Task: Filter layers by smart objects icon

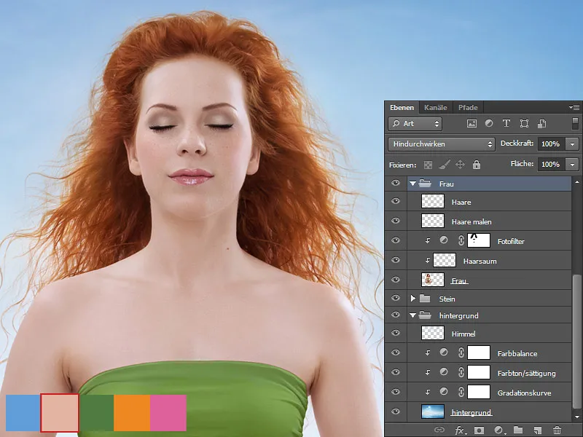Action: tap(541, 124)
